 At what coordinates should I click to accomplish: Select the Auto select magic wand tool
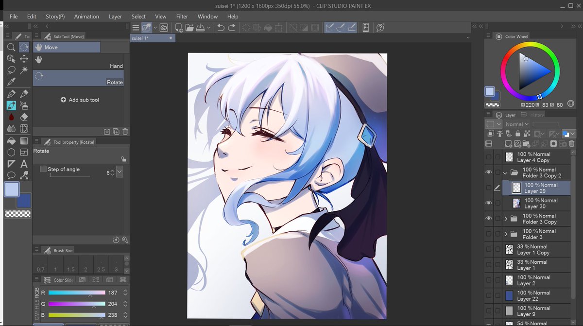pos(24,70)
